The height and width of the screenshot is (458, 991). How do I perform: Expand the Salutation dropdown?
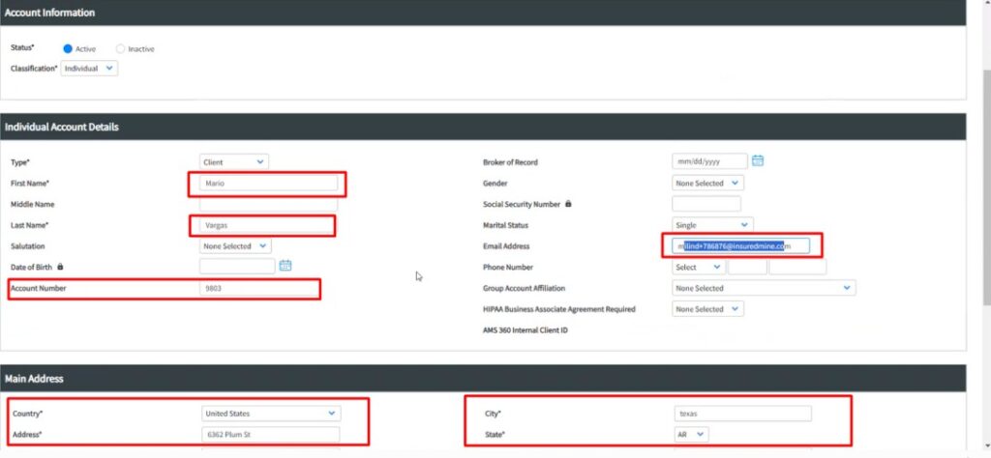[x=235, y=246]
